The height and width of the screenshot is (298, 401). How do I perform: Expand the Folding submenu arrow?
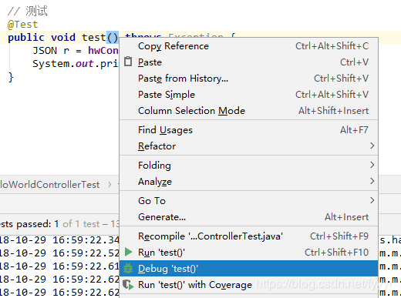pyautogui.click(x=372, y=165)
